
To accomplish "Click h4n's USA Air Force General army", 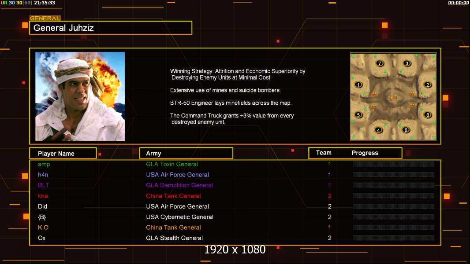I will click(x=177, y=175).
